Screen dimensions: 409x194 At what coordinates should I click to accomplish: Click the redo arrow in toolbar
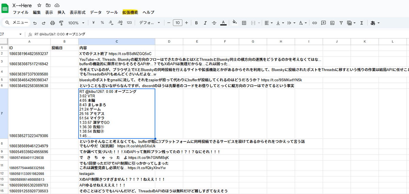44,23
